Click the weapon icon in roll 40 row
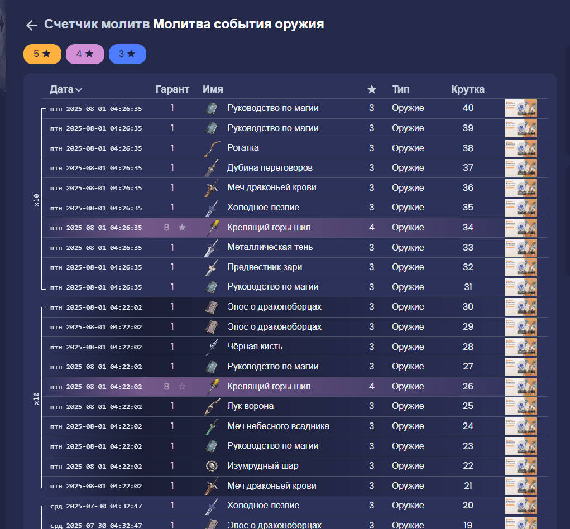This screenshot has width=570, height=529. [212, 108]
